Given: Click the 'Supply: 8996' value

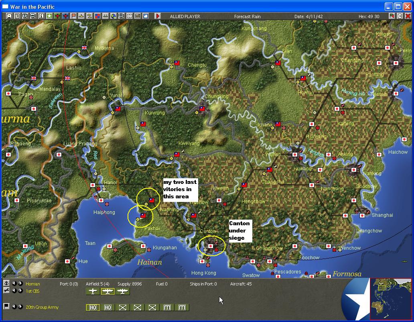Looking at the screenshot, I should pos(130,284).
